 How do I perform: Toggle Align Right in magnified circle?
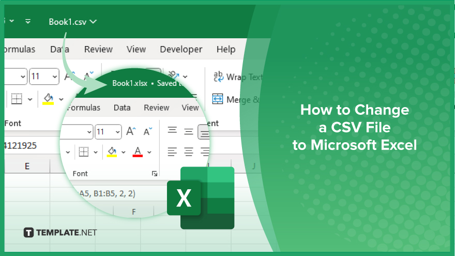(205, 152)
